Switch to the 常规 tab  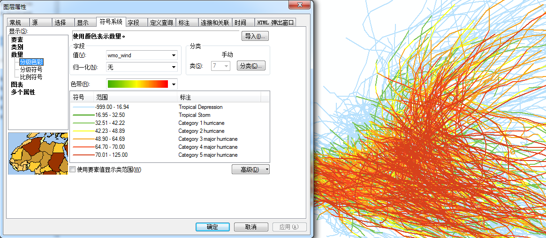point(18,23)
